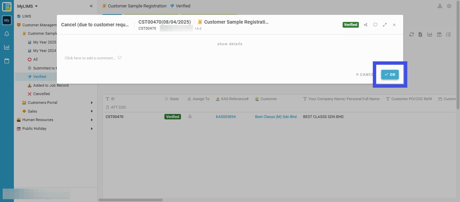Click the Verified badge in the dialog header
460x202 pixels.
(x=350, y=25)
